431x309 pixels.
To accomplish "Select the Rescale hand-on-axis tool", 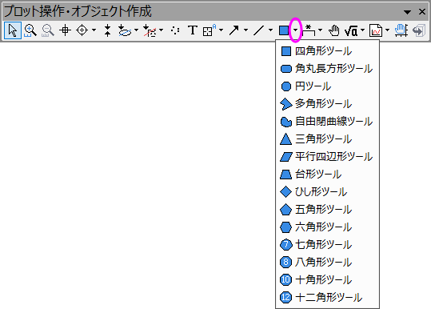I will (401, 30).
